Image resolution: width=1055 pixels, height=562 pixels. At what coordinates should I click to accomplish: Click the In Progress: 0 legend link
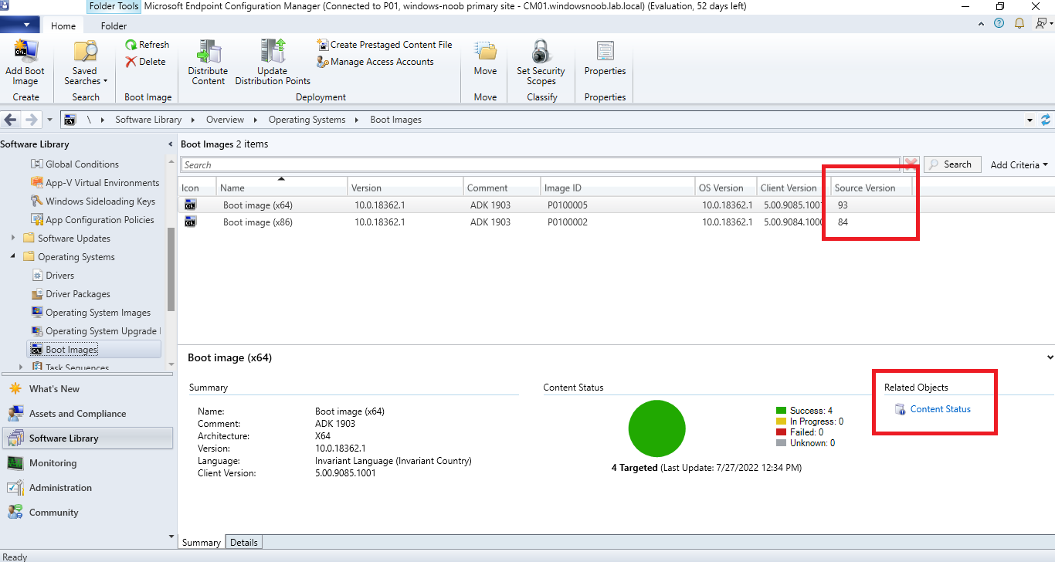(x=816, y=421)
